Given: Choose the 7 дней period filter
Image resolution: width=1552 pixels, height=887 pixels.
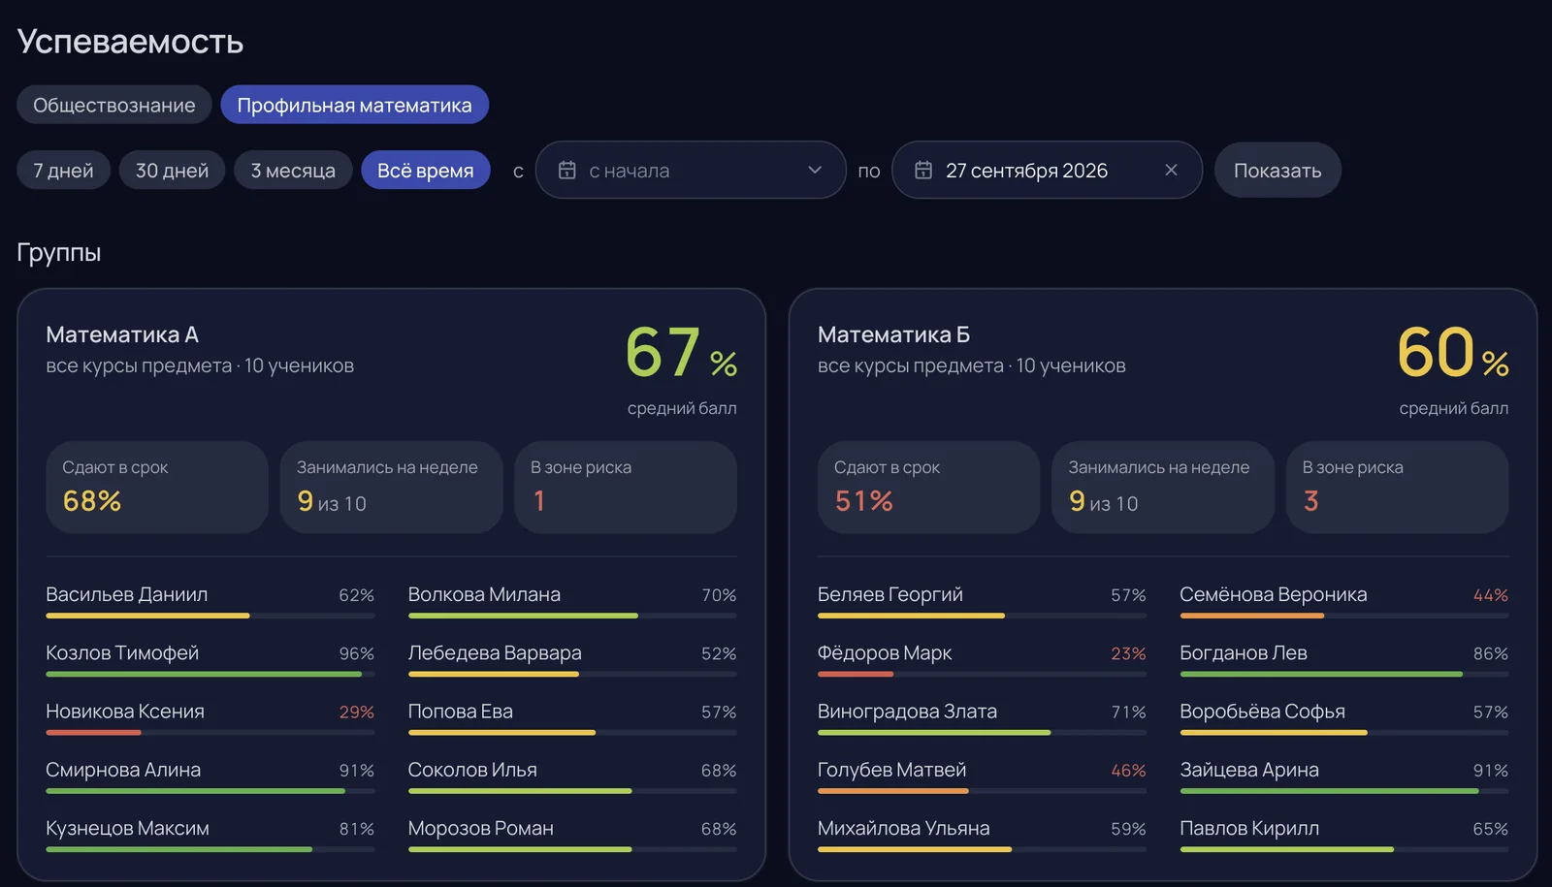Looking at the screenshot, I should click(x=63, y=171).
